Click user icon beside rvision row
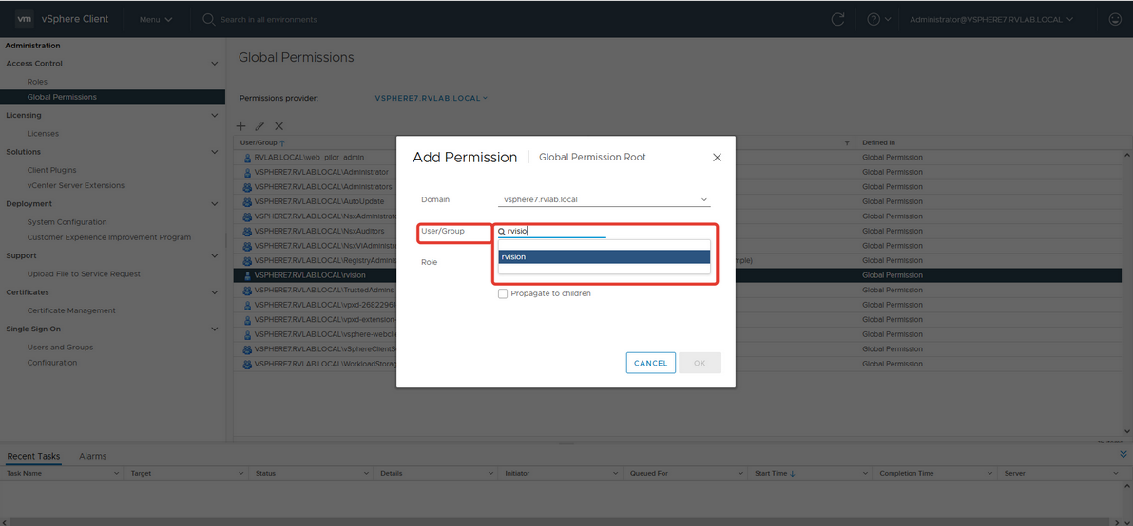Screen dimensions: 1133x526 click(x=247, y=275)
